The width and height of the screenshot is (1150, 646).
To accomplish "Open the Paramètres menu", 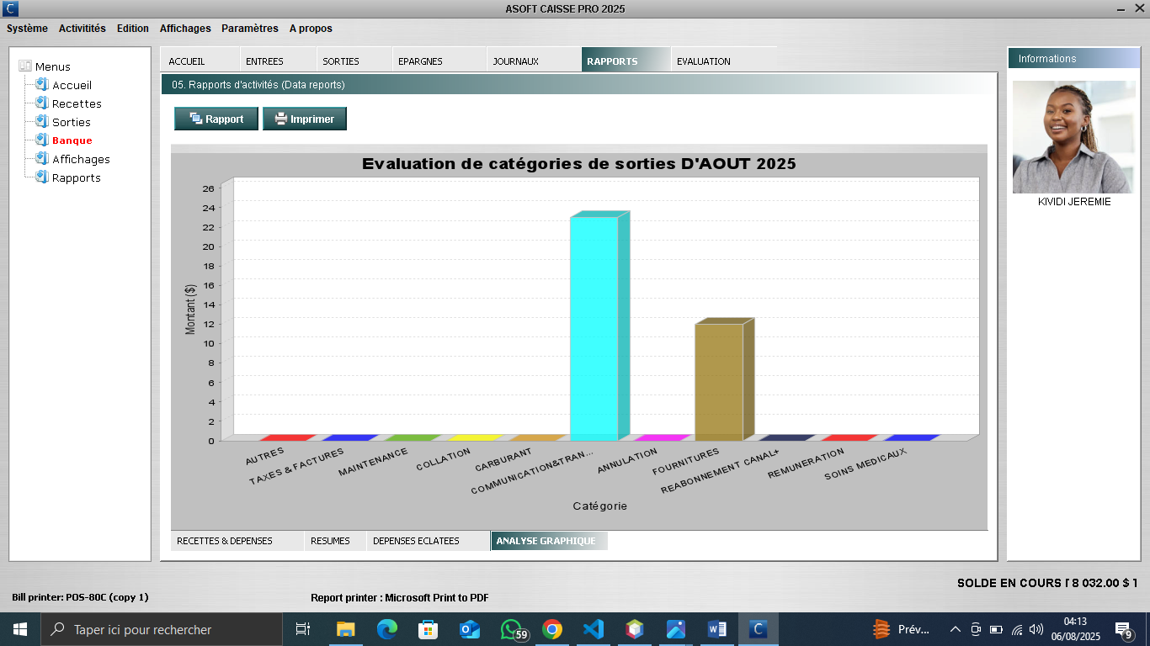I will (249, 29).
